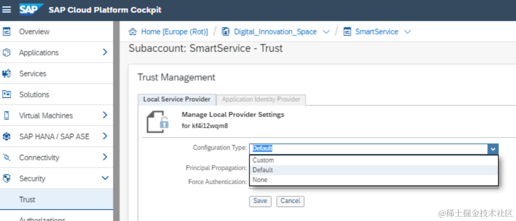Open the Digital_Innovation_Space breadcrumb dropdown
The image size is (516, 221).
point(326,32)
